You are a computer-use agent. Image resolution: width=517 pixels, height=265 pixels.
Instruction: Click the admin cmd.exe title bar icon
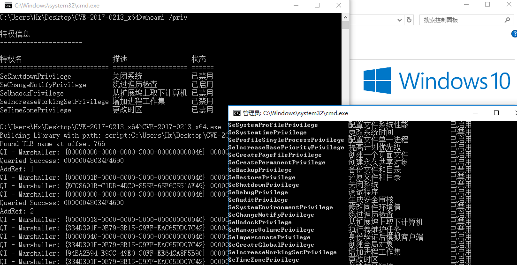coord(237,113)
